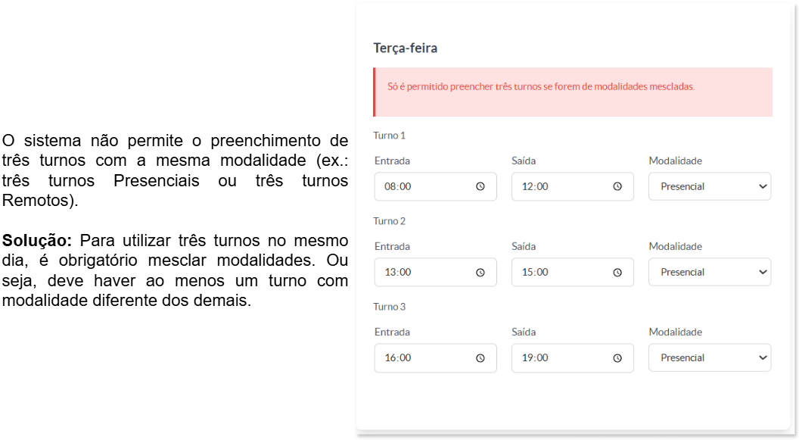Click clock icon in Turno 1 Entrada field
Screen dimensions: 799x440
(x=480, y=186)
